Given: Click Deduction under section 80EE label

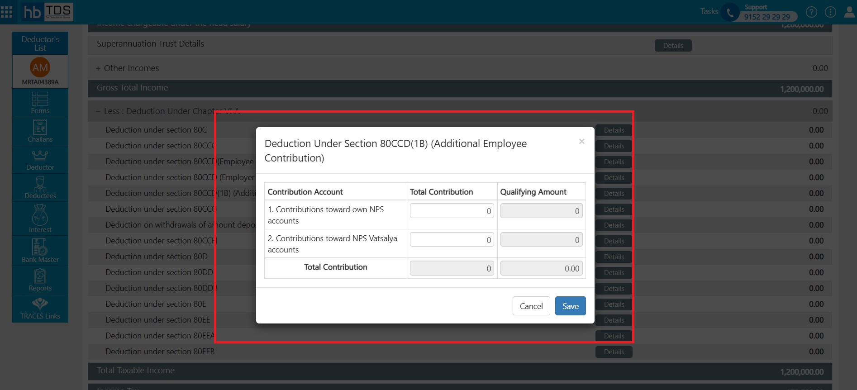Looking at the screenshot, I should 157,320.
